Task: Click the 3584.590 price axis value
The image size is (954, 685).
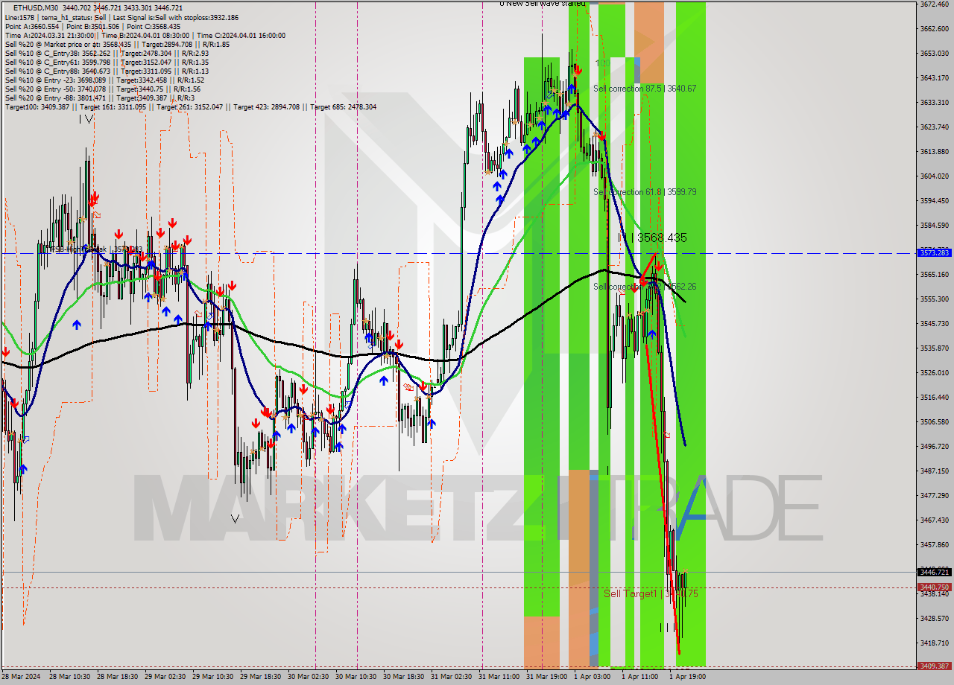Action: click(x=934, y=225)
